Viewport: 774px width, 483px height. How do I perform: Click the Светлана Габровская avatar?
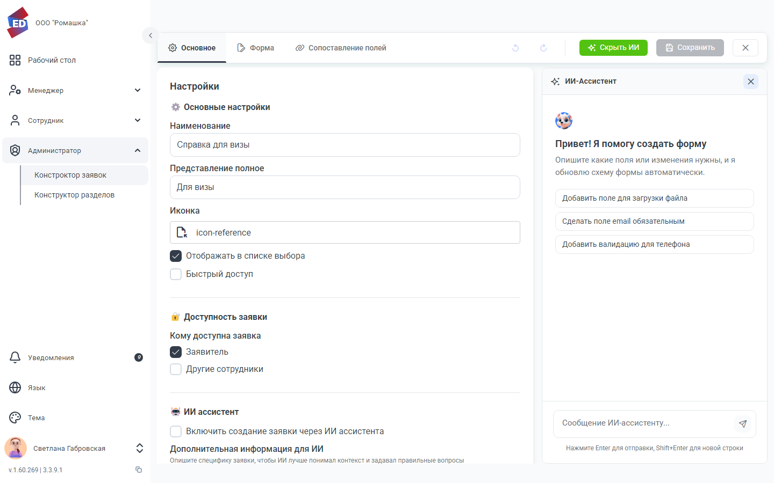click(x=16, y=448)
